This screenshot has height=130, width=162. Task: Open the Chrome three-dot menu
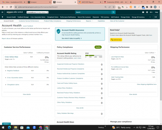[159, 7]
